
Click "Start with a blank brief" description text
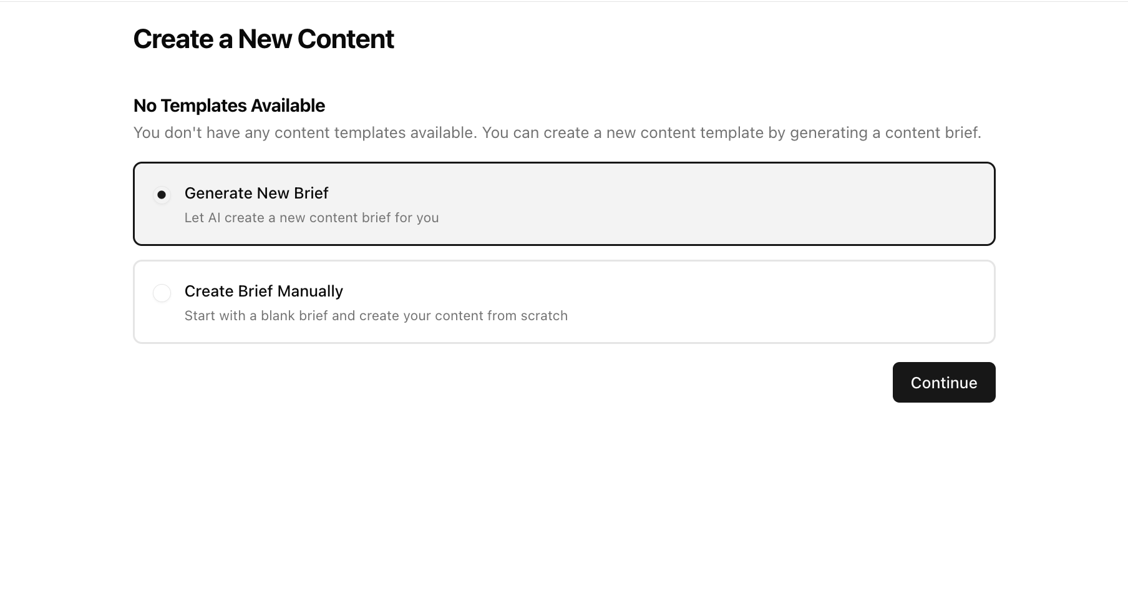(x=376, y=316)
